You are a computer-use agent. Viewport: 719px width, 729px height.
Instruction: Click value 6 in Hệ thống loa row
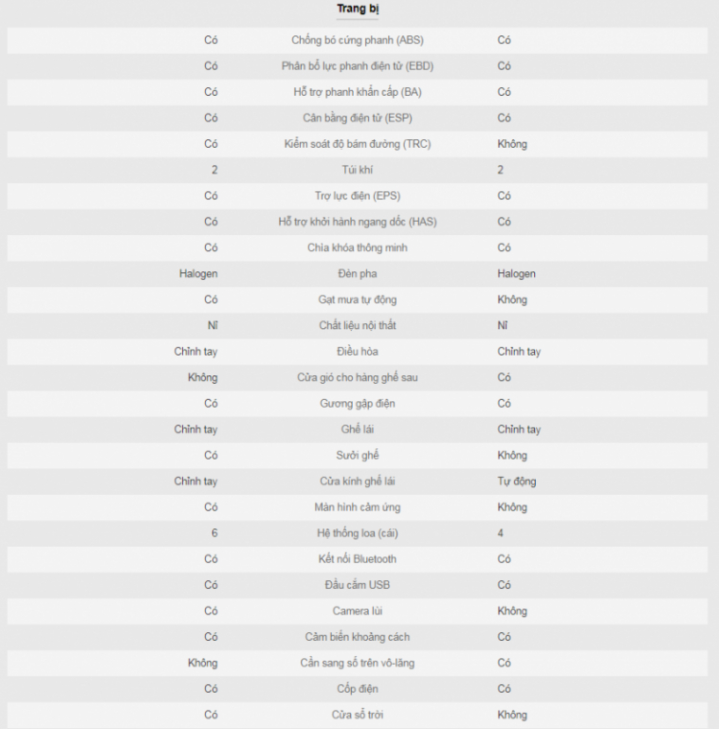click(x=214, y=533)
